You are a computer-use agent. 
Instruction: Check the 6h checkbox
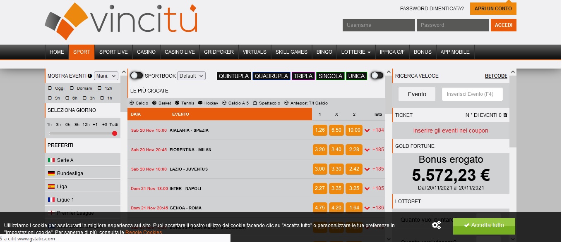pyautogui.click(x=67, y=98)
